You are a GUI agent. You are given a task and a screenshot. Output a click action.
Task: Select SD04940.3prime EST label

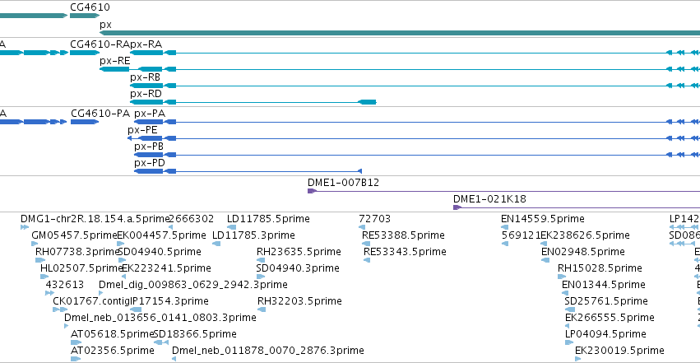point(298,268)
